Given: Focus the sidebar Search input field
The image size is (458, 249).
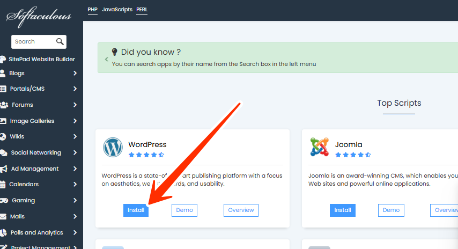Looking at the screenshot, I should [32, 41].
